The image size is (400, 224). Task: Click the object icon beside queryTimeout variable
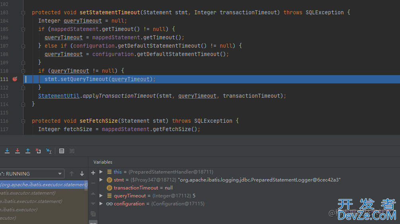[109, 196]
